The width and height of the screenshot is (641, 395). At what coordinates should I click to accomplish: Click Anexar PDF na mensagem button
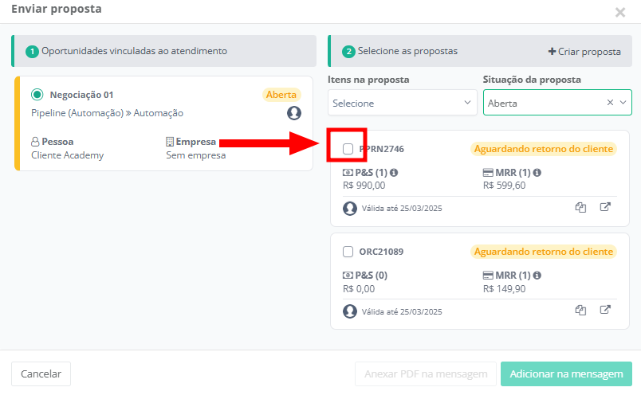point(426,373)
